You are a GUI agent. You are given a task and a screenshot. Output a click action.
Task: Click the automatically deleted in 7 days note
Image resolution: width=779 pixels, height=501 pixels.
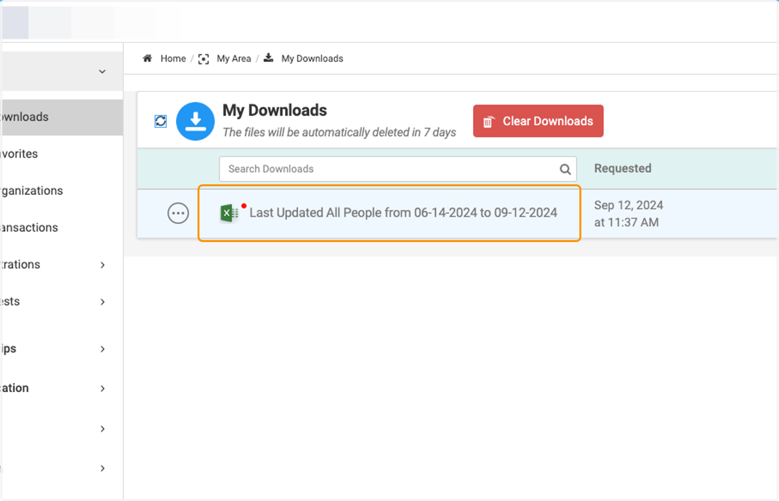340,132
